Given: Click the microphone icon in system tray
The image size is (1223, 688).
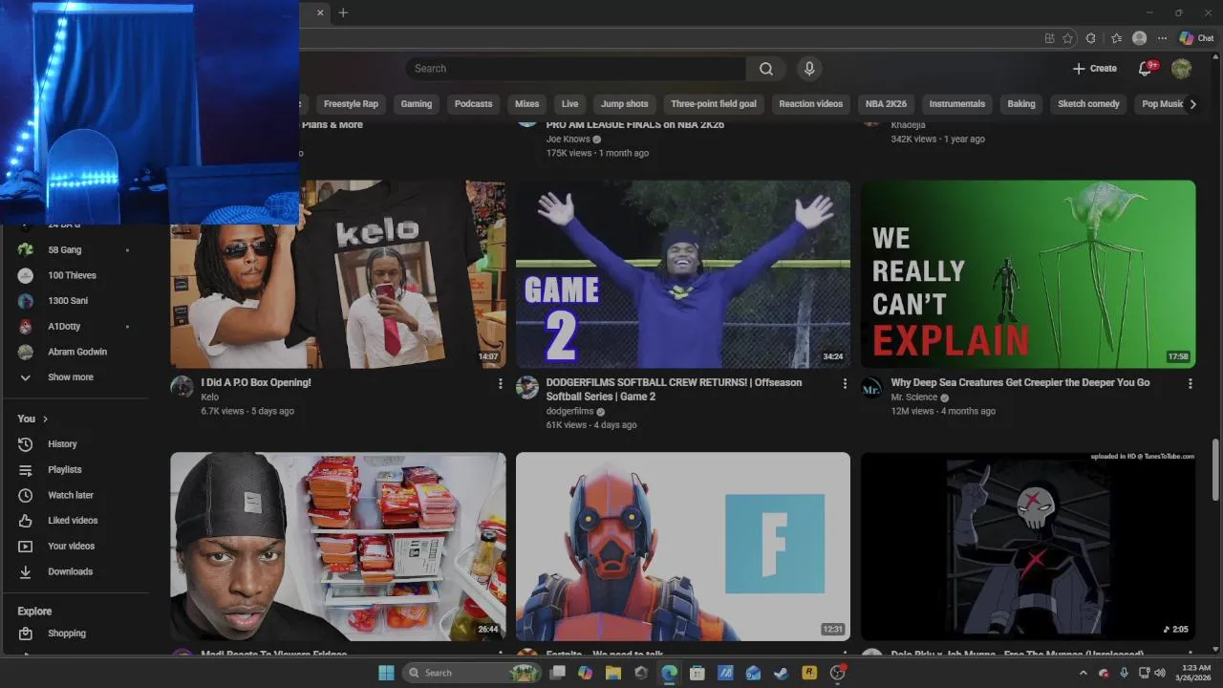Looking at the screenshot, I should point(1124,673).
